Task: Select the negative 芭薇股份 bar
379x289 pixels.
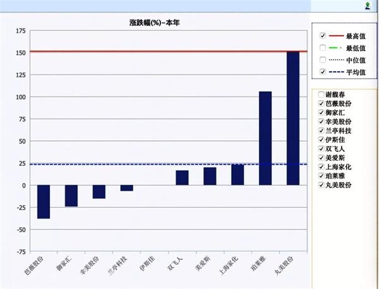Action: tap(44, 202)
